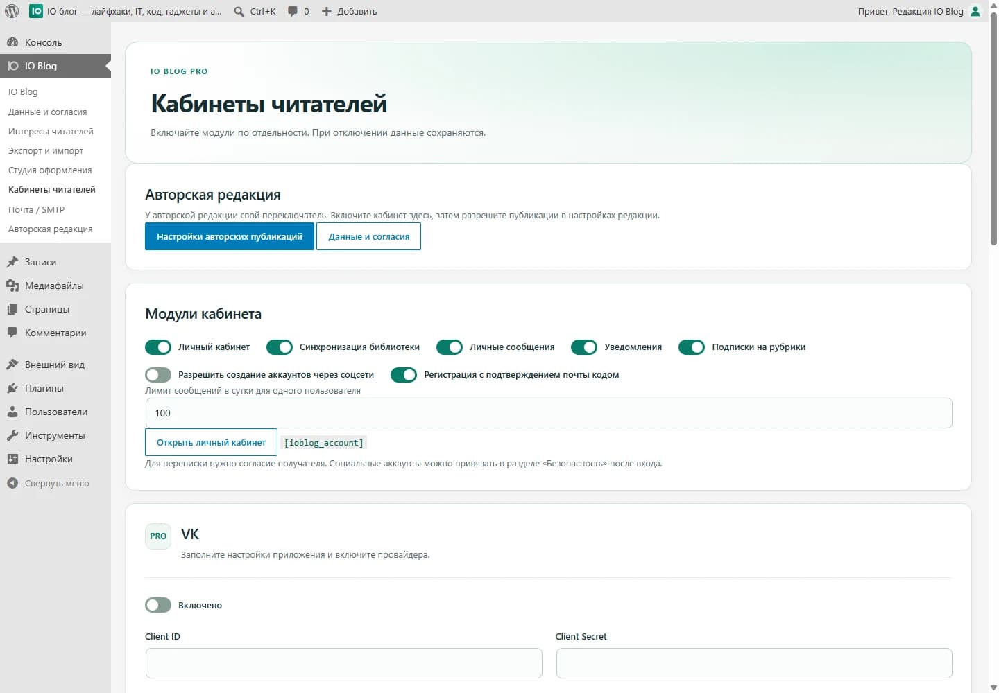Click Привет, Редакция IO Blog link
999x693 pixels.
click(x=920, y=11)
